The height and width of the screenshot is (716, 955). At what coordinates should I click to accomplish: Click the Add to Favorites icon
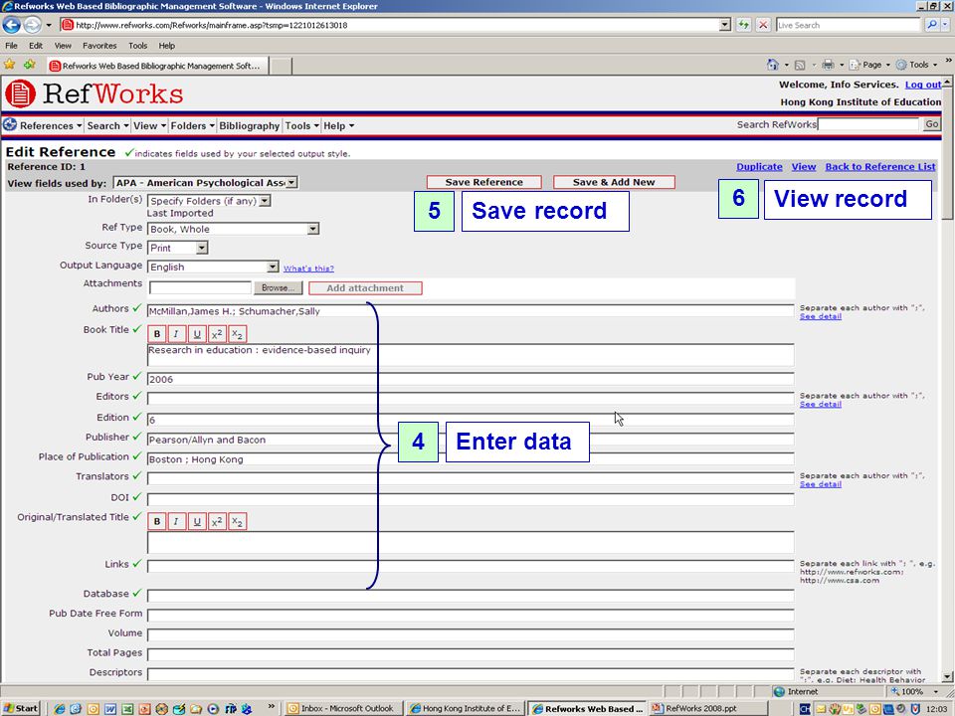(29, 65)
